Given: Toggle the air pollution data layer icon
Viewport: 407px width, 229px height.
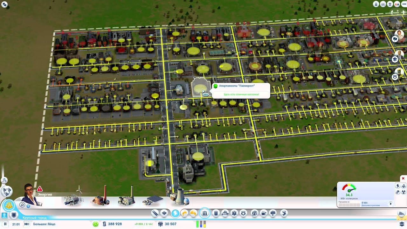Looking at the screenshot, I should [398, 192].
